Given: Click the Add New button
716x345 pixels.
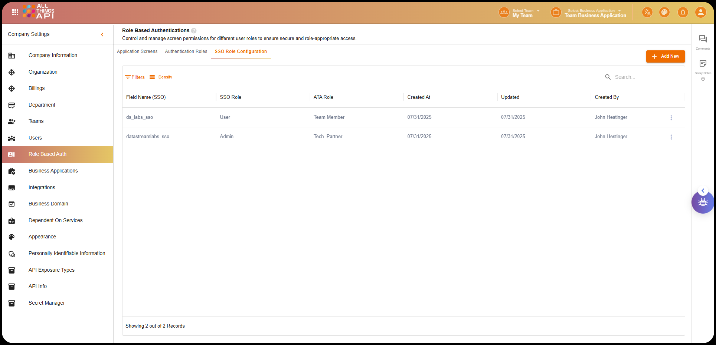Looking at the screenshot, I should tap(665, 56).
